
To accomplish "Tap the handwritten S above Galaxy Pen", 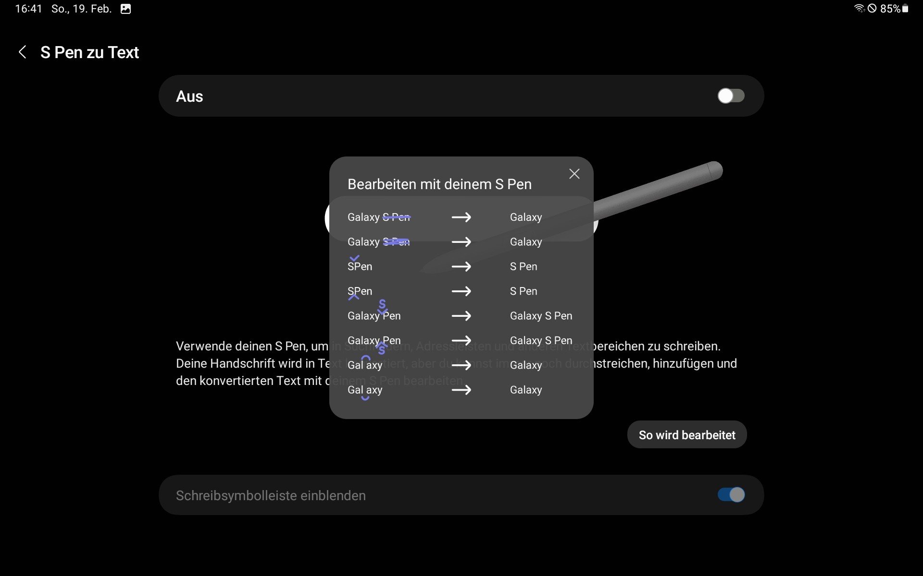I will point(382,304).
